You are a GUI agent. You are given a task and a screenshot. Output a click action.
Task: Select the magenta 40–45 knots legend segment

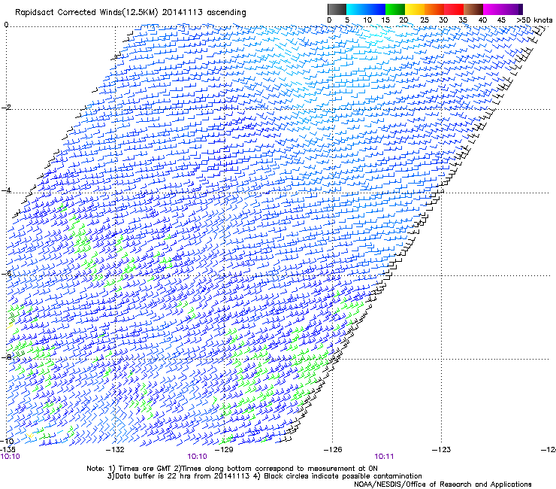pyautogui.click(x=493, y=9)
